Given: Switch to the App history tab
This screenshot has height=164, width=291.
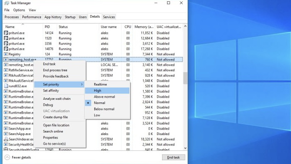Looking at the screenshot, I should tap(53, 17).
